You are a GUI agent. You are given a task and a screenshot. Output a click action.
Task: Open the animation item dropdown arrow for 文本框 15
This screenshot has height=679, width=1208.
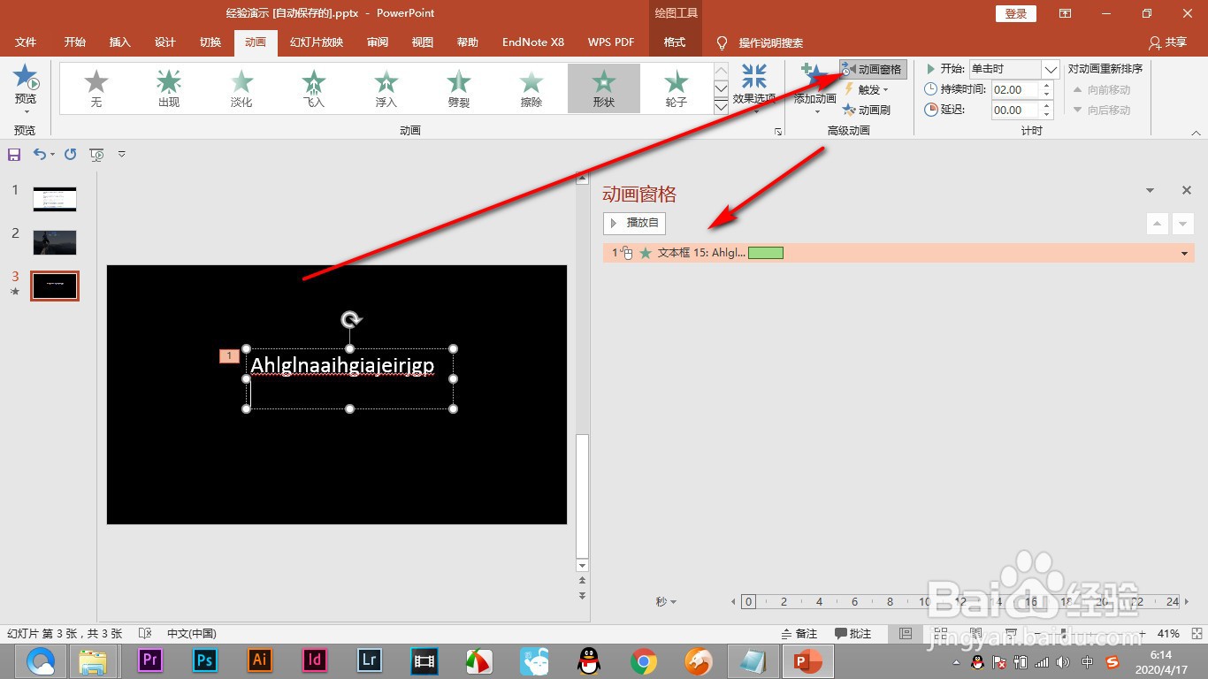pyautogui.click(x=1185, y=254)
